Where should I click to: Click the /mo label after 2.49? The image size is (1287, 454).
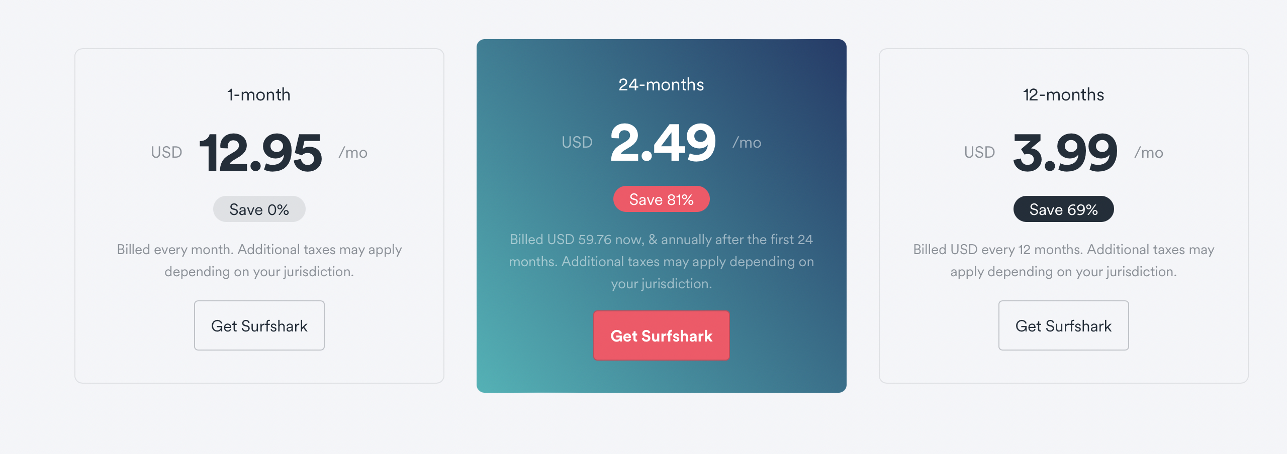[747, 143]
